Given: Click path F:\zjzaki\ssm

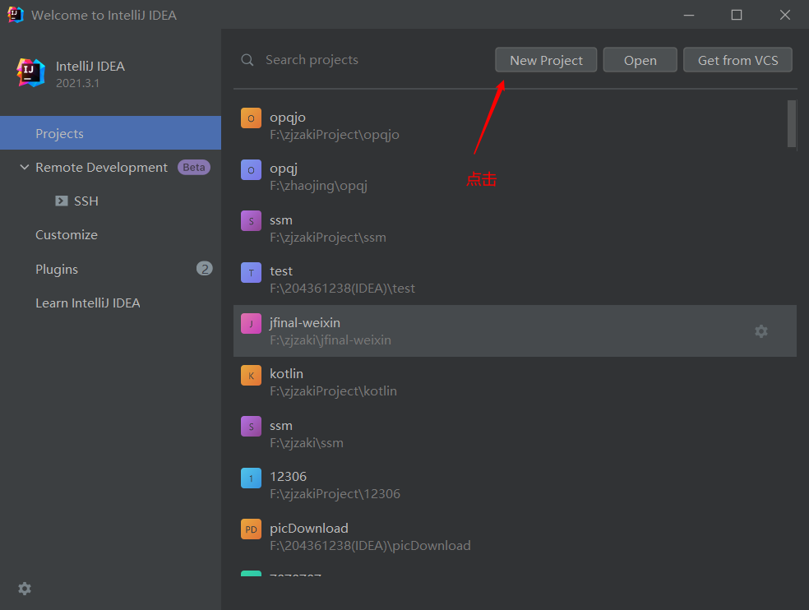Looking at the screenshot, I should click(x=307, y=443).
